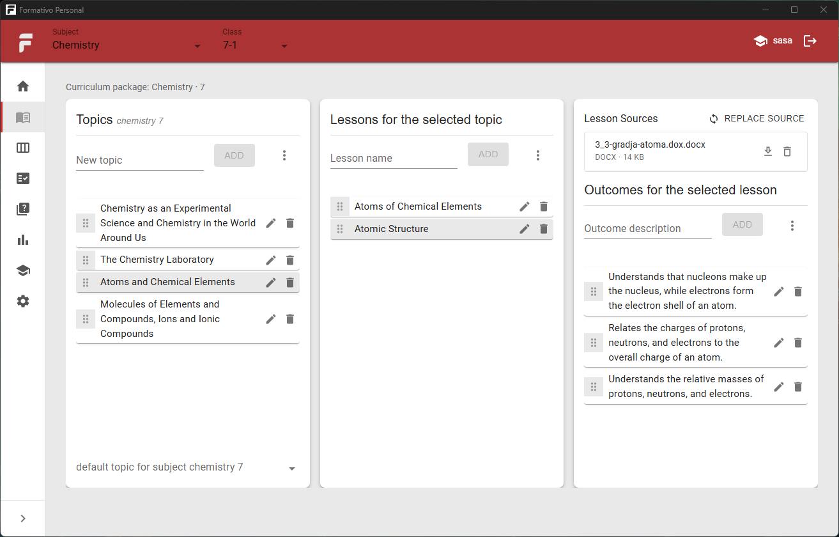Edit the Molecules of Elements and Compounds topic
Image resolution: width=839 pixels, height=537 pixels.
click(x=271, y=319)
